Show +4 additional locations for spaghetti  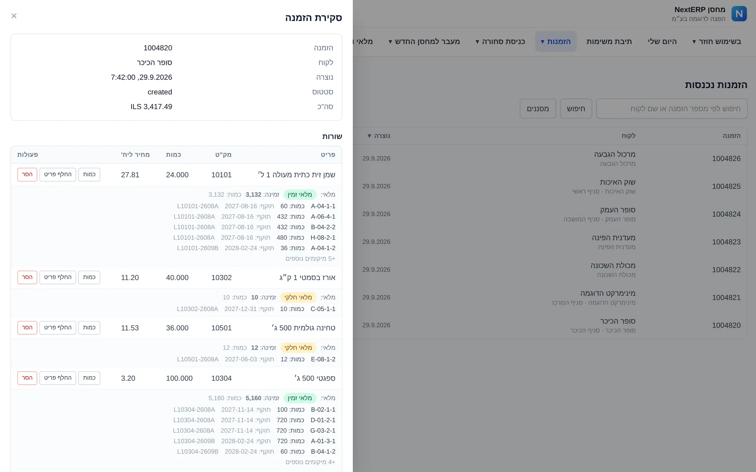pyautogui.click(x=310, y=462)
